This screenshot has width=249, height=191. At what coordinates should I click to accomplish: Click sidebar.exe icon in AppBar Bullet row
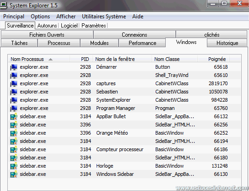click(14, 117)
